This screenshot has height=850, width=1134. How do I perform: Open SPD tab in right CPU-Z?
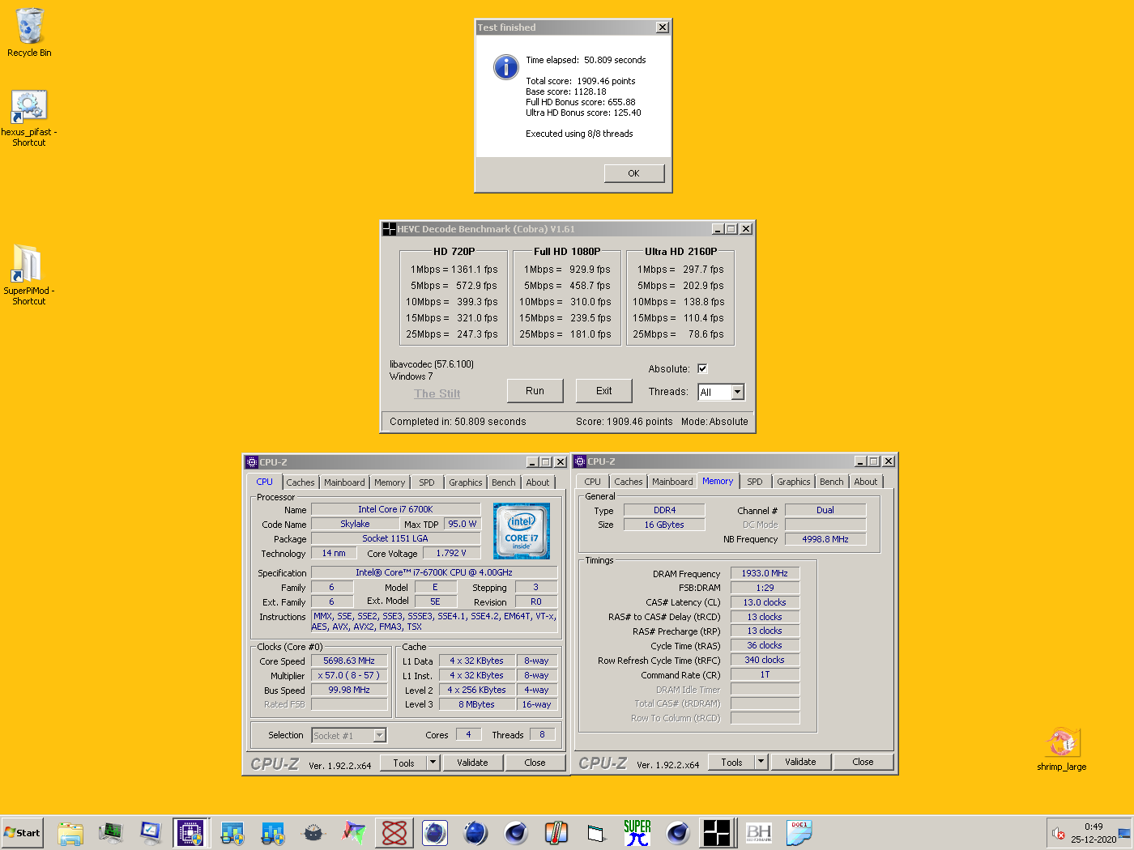click(755, 482)
